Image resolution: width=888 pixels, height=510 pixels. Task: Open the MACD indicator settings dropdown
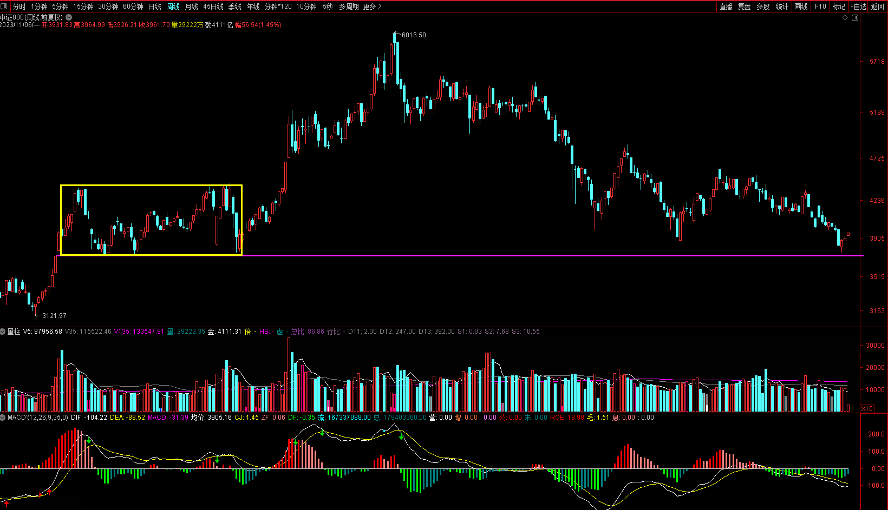[x=3, y=418]
